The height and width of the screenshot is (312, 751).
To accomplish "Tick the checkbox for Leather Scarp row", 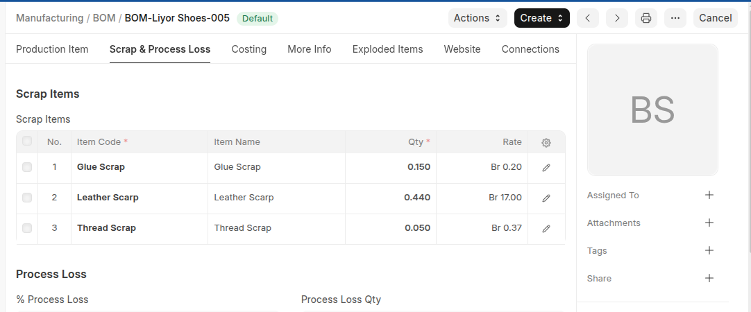I will click(27, 198).
